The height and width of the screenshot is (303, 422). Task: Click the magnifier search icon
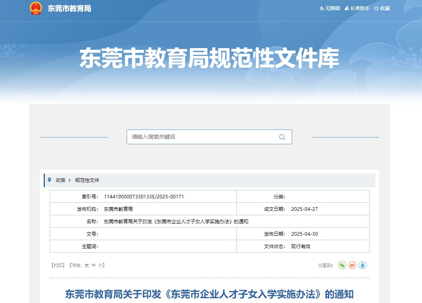282,137
